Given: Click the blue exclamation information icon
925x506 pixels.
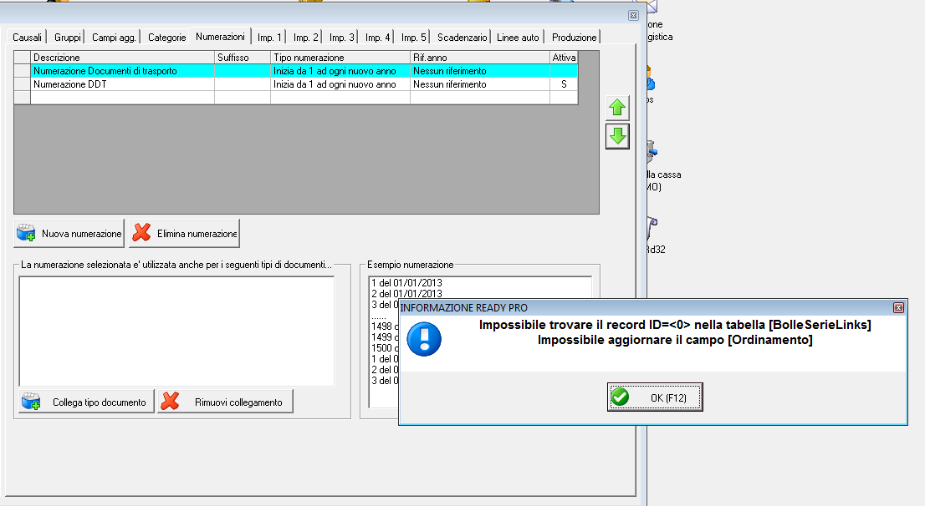Looking at the screenshot, I should [x=423, y=339].
